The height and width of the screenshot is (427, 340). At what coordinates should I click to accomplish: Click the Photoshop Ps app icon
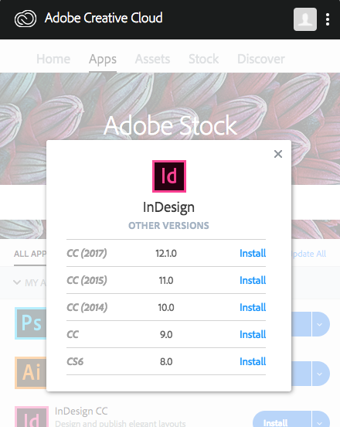click(30, 323)
